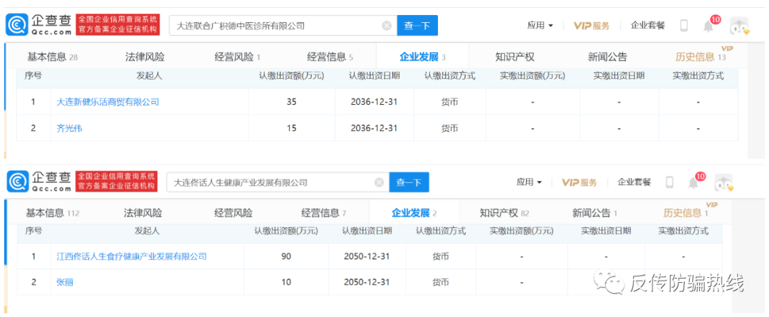Clear the upper search box text
Image resolution: width=769 pixels, height=317 pixels.
tap(387, 26)
